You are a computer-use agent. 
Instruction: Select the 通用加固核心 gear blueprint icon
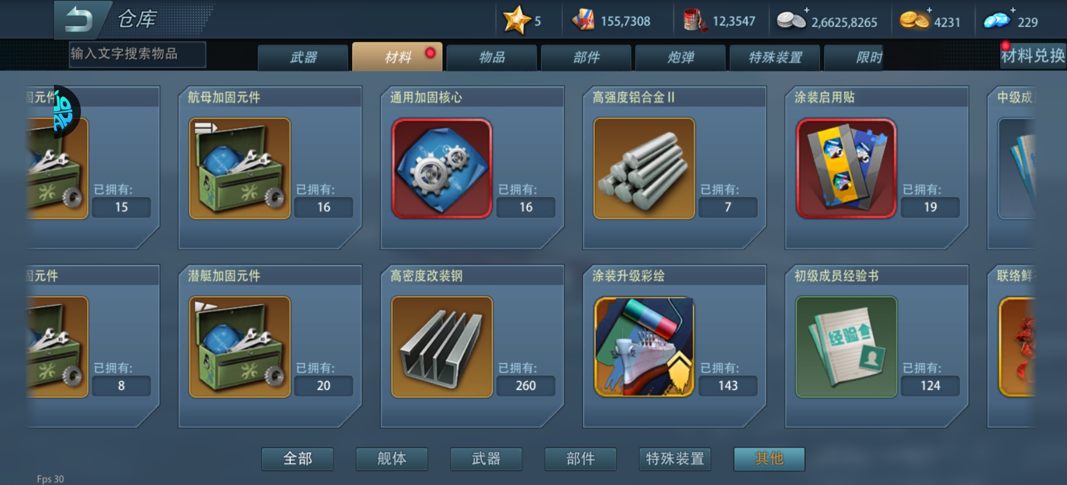442,168
